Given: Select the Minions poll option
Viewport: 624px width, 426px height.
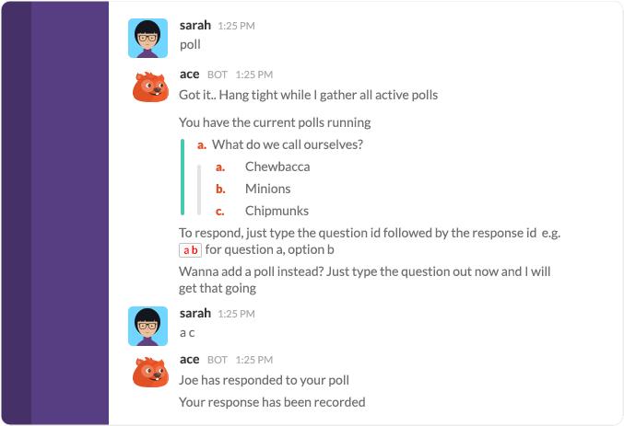Looking at the screenshot, I should (x=268, y=189).
